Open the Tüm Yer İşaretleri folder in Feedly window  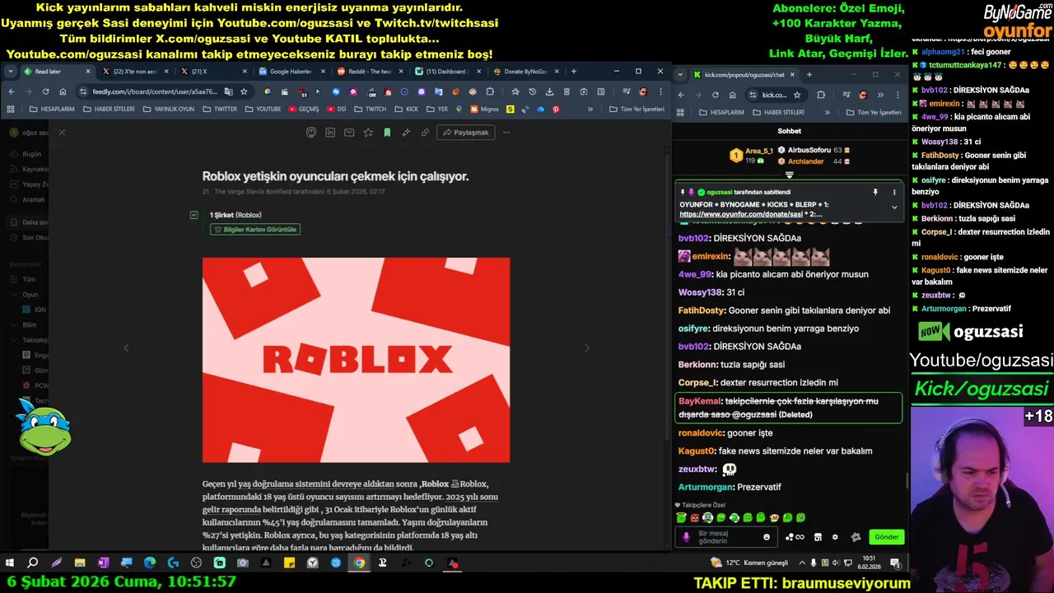click(637, 109)
